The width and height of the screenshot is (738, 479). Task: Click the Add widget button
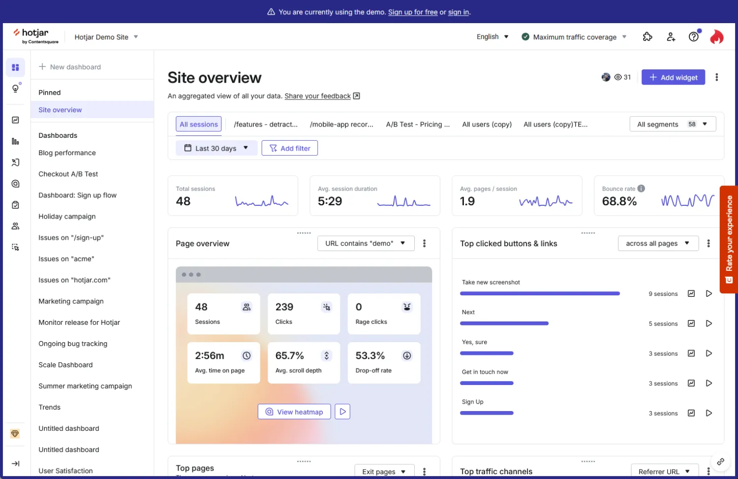pyautogui.click(x=673, y=77)
